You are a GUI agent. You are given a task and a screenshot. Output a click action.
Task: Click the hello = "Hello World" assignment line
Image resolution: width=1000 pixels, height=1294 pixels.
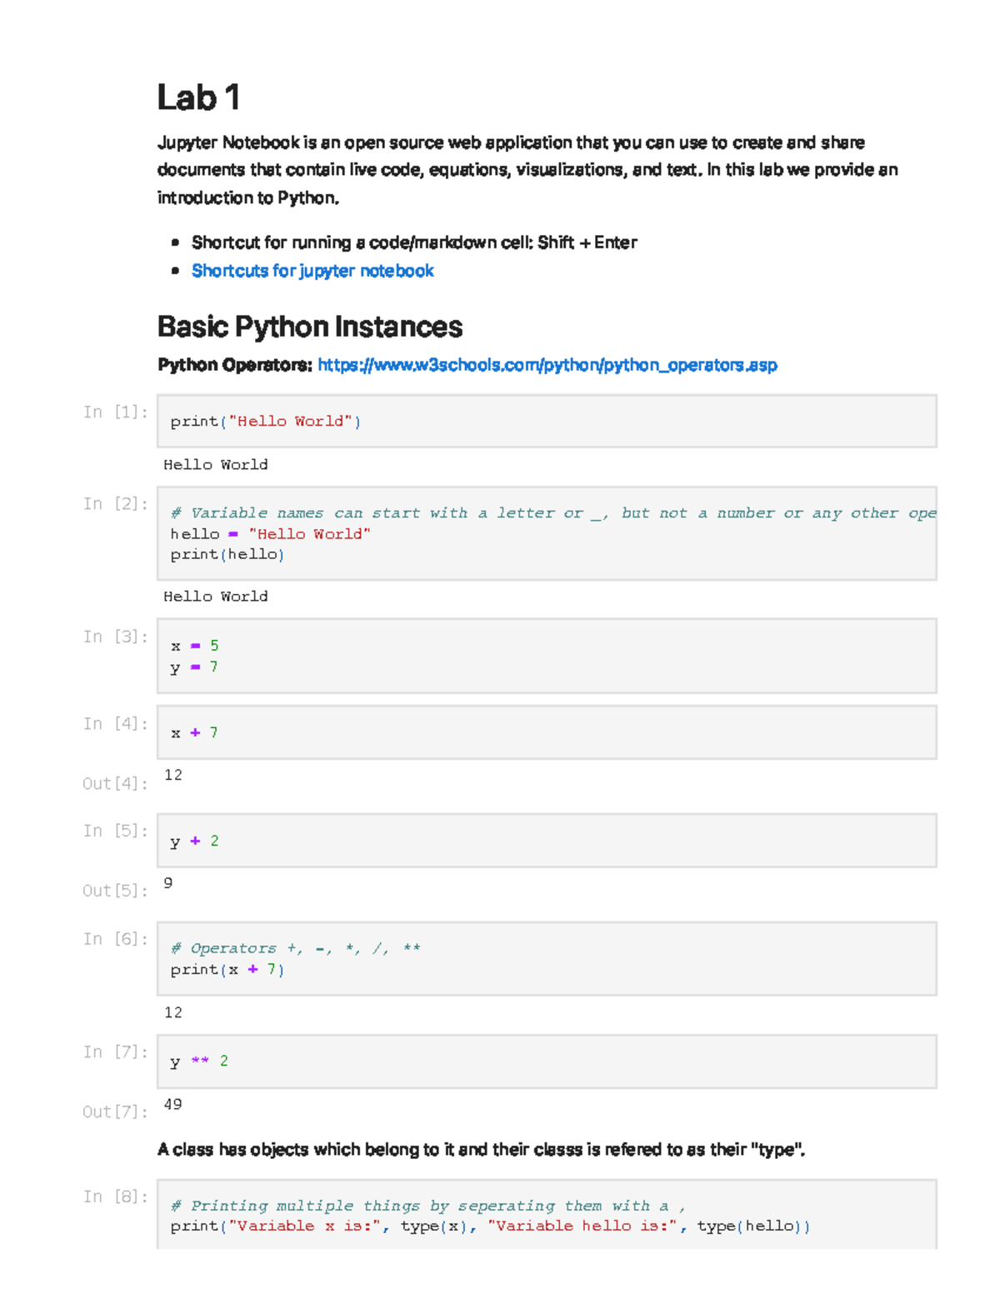(x=270, y=534)
